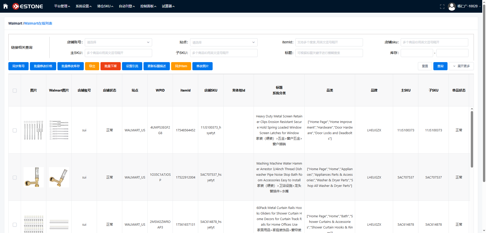This screenshot has height=233, width=486.
Task: Click the table scrollbar up arrow
Action: (x=472, y=109)
